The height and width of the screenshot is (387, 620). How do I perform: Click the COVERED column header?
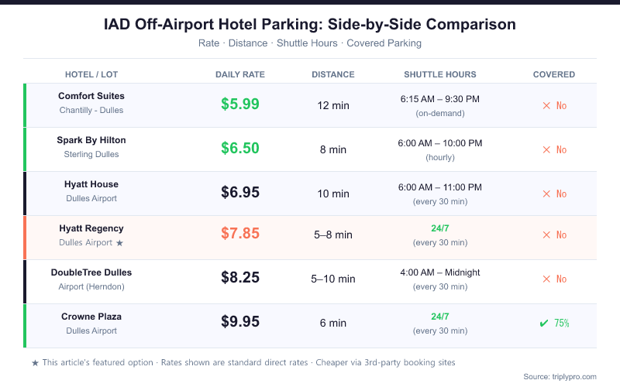pyautogui.click(x=554, y=75)
